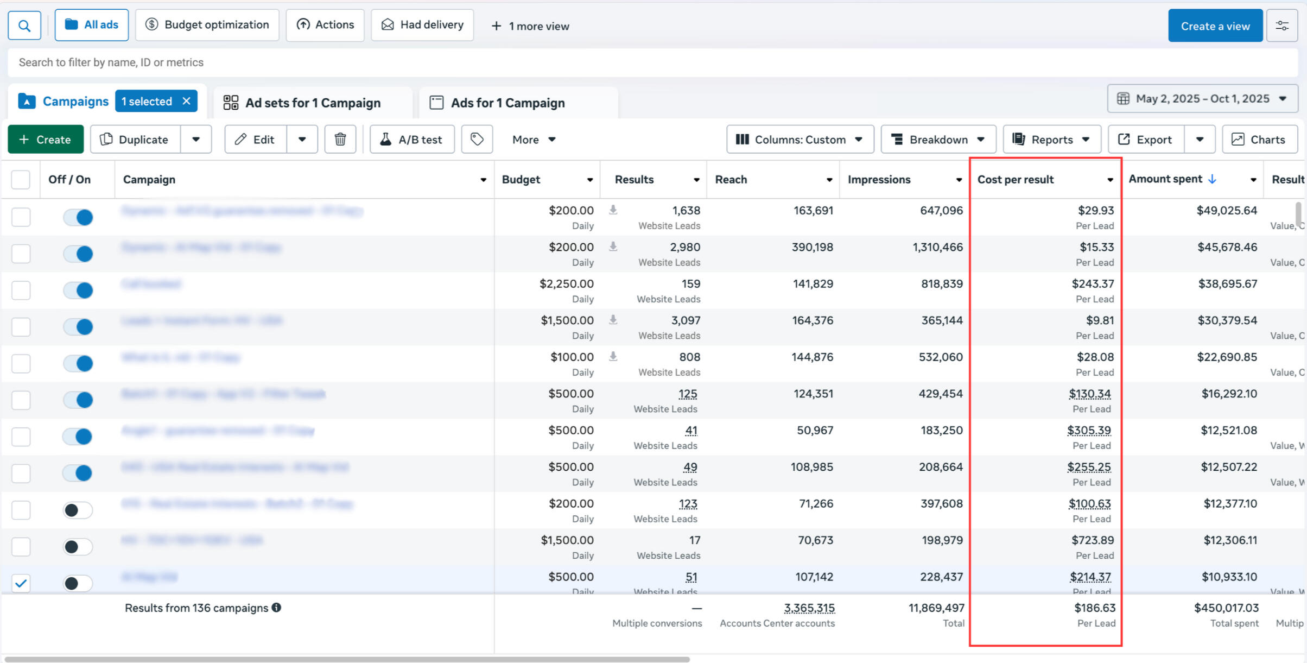1307x663 pixels.
Task: Open the view settings sliders icon
Action: (1282, 26)
